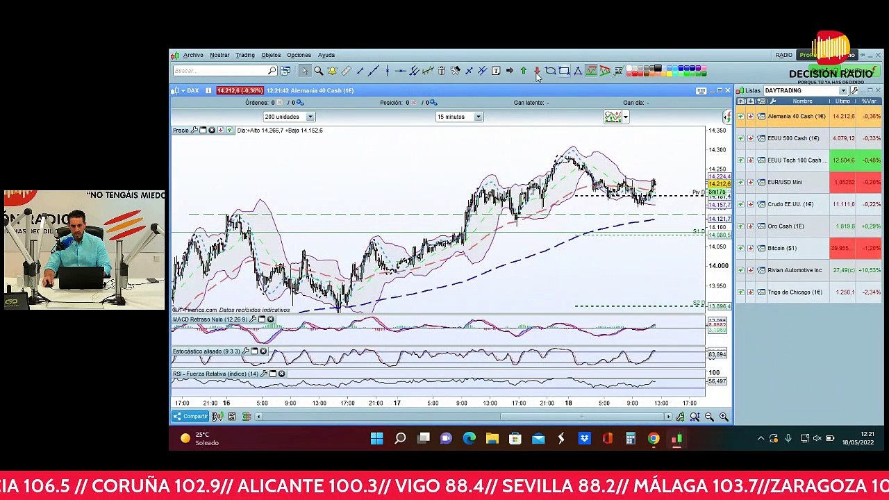The height and width of the screenshot is (500, 889).
Task: Click the info icon next to DAX
Action: (x=208, y=90)
